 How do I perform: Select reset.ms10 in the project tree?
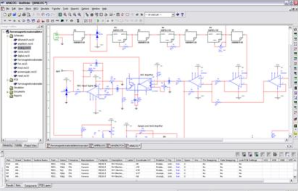(x=23, y=76)
